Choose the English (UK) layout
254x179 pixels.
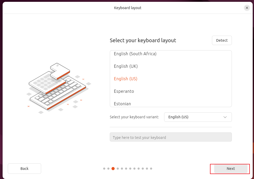126,66
